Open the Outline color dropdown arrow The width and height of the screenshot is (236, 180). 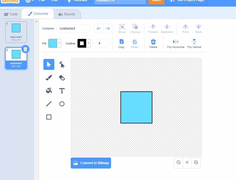tap(88, 43)
